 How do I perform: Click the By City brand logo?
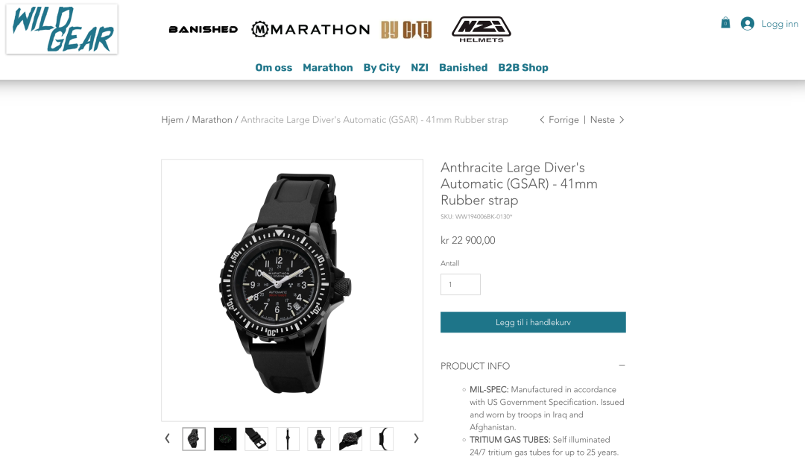tap(406, 30)
